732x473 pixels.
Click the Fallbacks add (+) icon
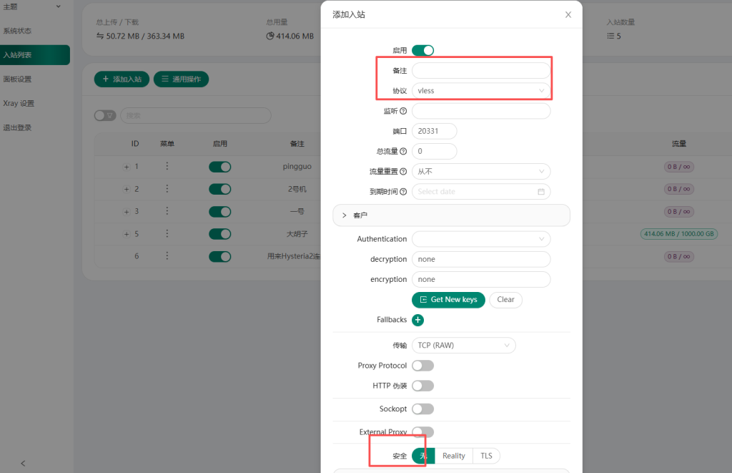click(x=417, y=320)
